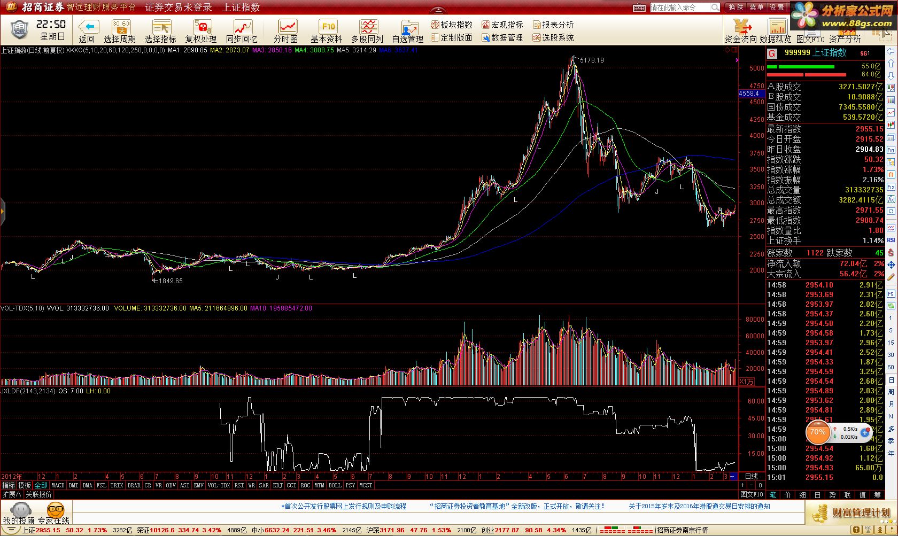Select the VOL-TDX indicator tab
Screen dimensions: 898x536
(x=219, y=485)
